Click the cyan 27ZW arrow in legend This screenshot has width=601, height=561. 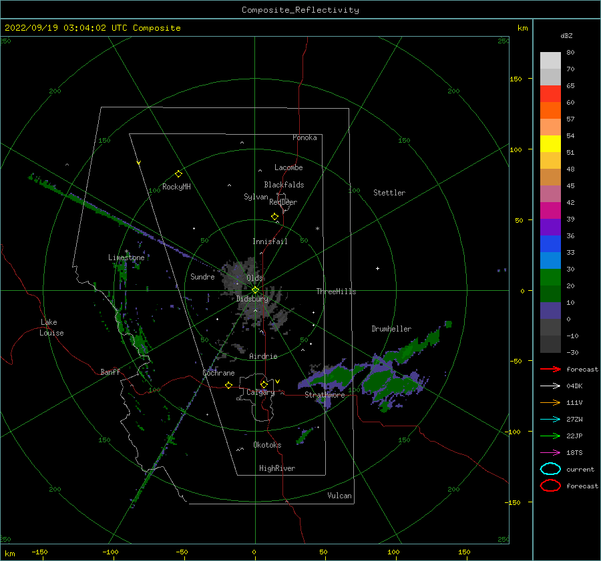tap(550, 420)
